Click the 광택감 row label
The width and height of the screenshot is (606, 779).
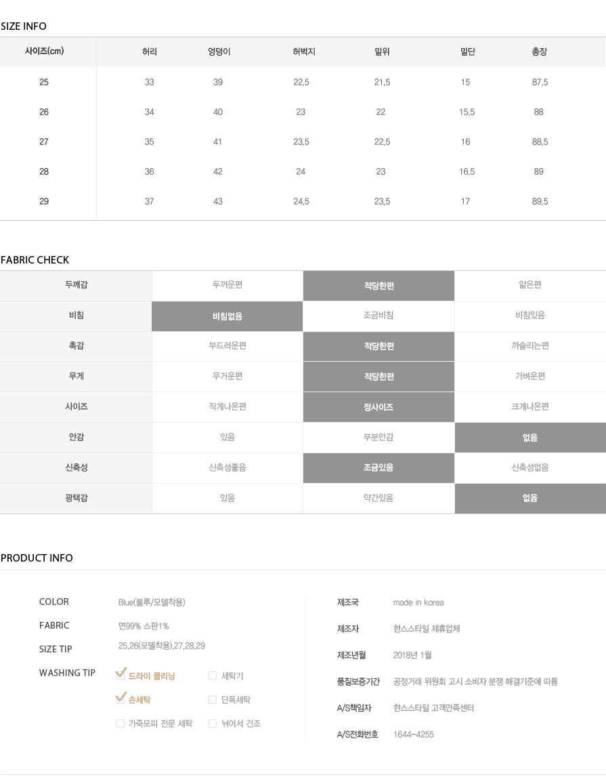[x=76, y=498]
